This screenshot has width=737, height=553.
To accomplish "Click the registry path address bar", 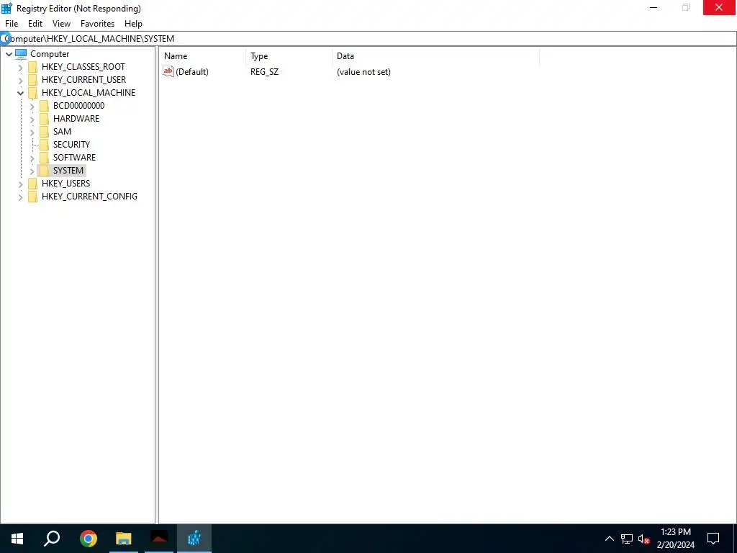I will pos(368,39).
